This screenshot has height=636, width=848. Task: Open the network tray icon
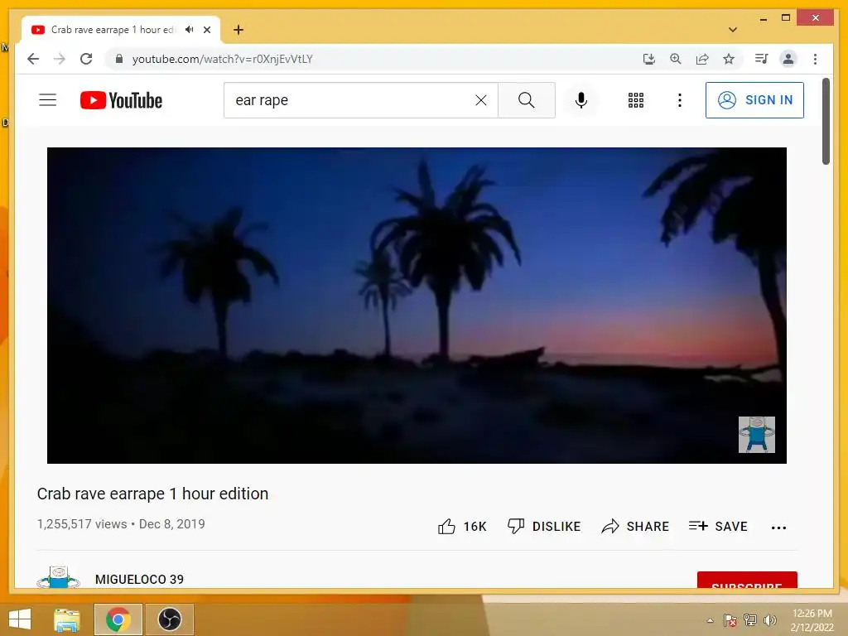750,620
